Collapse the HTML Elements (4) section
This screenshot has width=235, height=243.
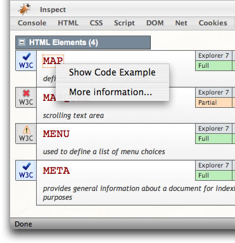coord(22,42)
